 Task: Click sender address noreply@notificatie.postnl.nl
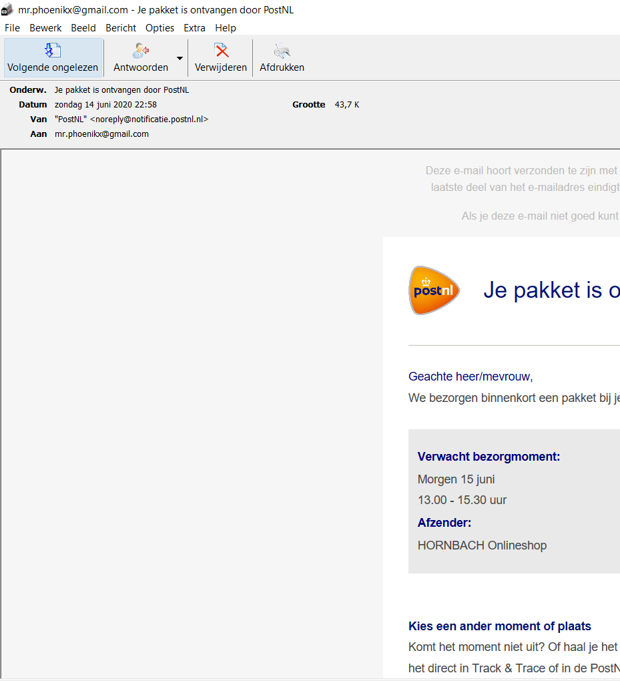pos(149,119)
